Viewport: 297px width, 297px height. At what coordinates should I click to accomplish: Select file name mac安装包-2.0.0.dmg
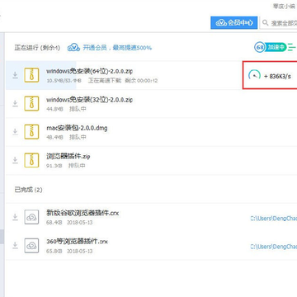point(77,128)
